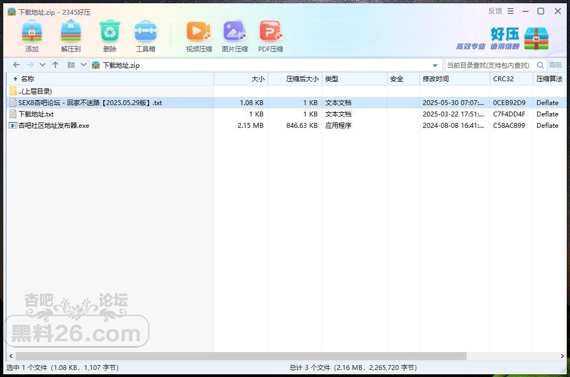Click the scrollbar right arrow
This screenshot has width=570, height=377.
pos(563,356)
